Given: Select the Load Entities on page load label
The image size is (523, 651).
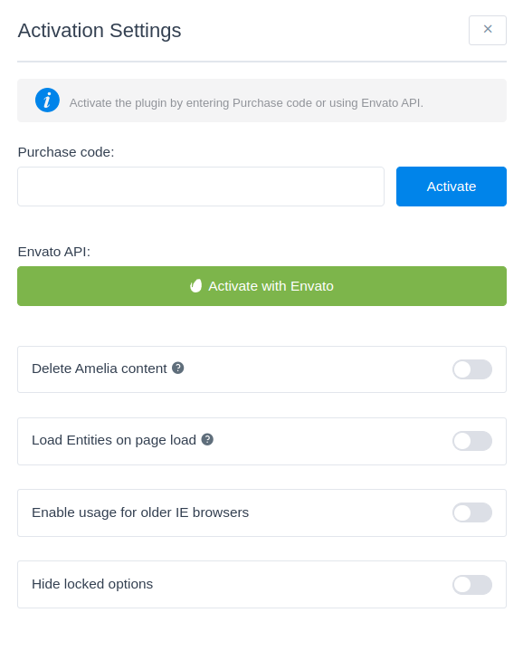Looking at the screenshot, I should 114,440.
